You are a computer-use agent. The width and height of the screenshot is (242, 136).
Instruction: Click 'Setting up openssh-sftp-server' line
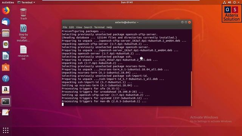[x=106, y=95]
